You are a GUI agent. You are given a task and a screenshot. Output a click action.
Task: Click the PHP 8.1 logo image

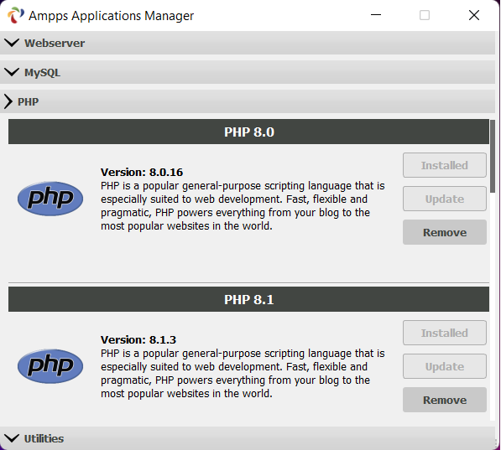[50, 366]
